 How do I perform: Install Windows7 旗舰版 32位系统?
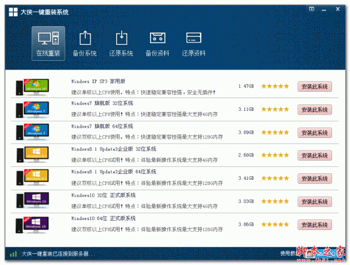[x=314, y=110]
